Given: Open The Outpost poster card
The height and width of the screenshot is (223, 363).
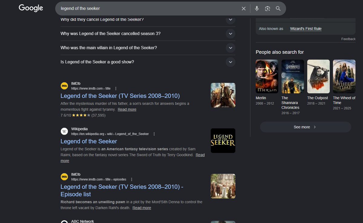Looking at the screenshot, I should pyautogui.click(x=319, y=76).
